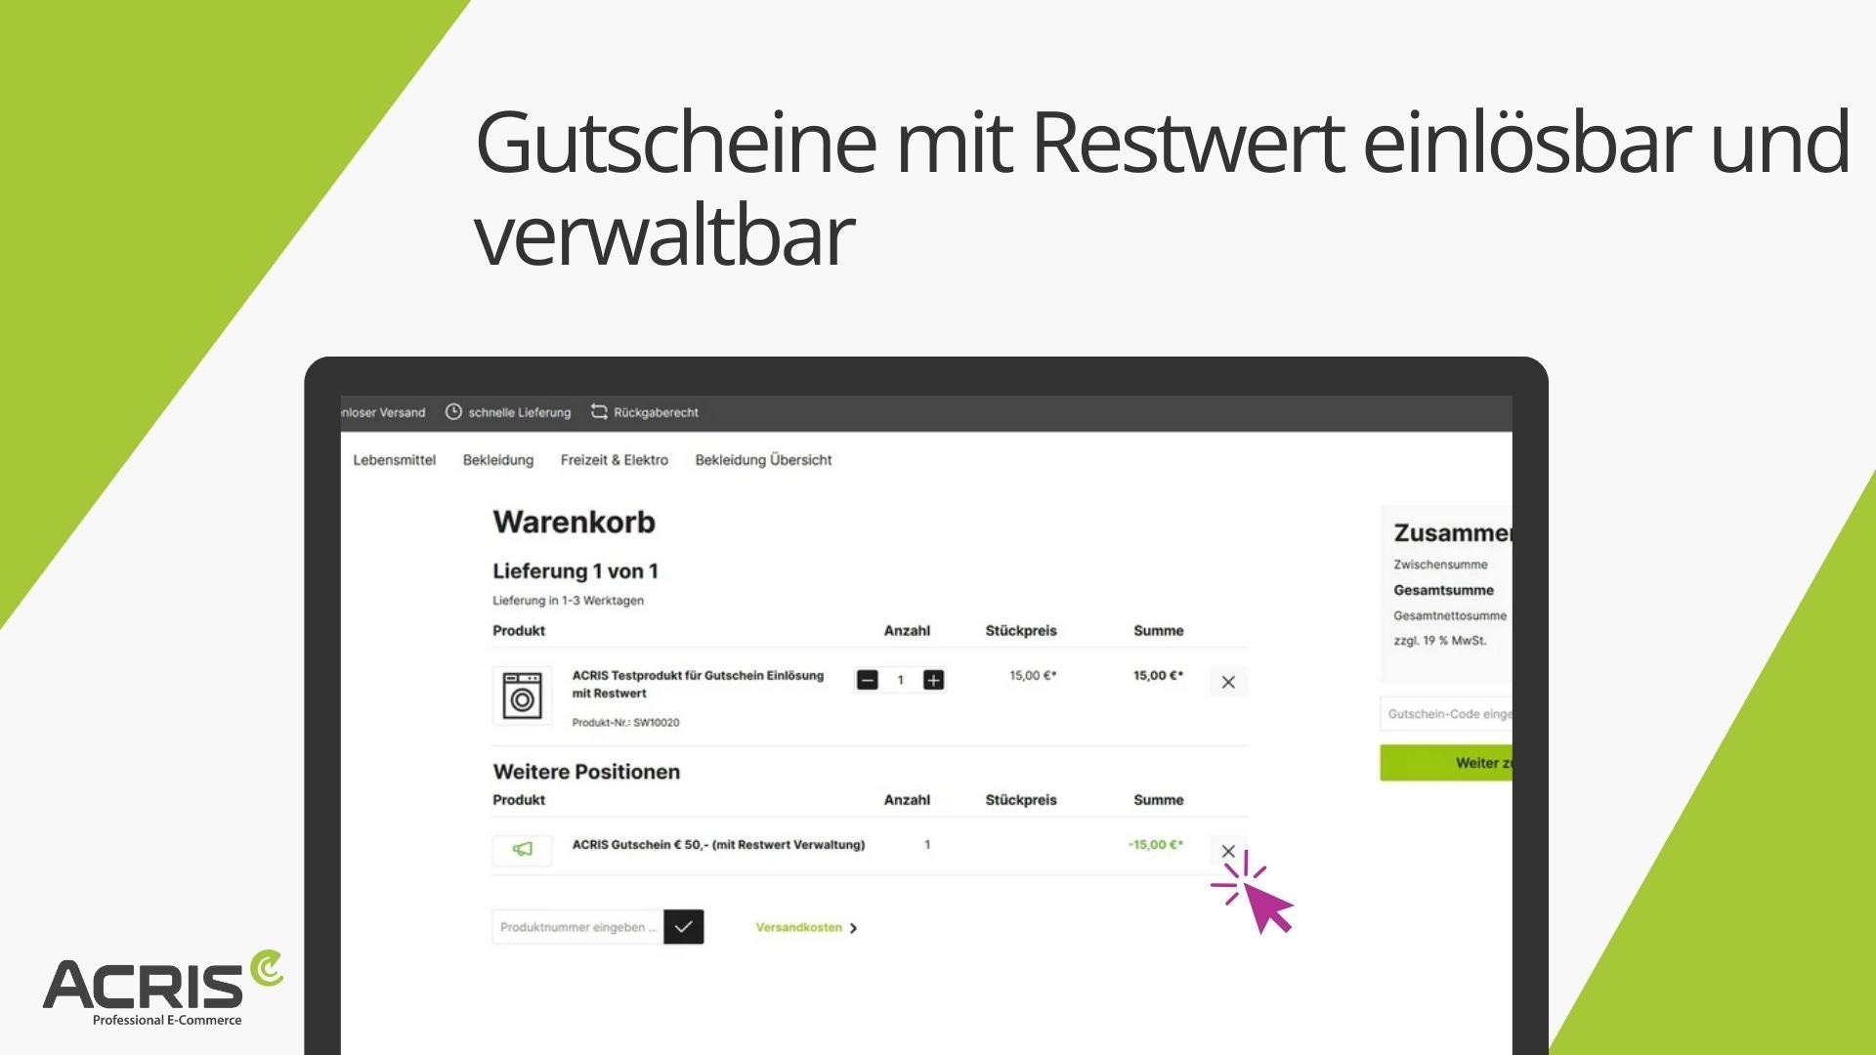Remove ACRIS Testprodukt from the cart
The image size is (1876, 1055).
1228,682
